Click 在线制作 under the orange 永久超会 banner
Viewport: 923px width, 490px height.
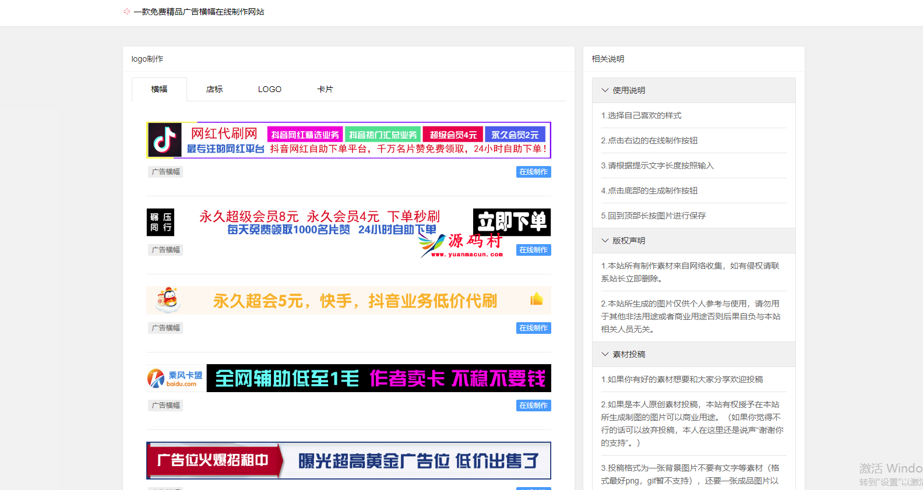click(x=533, y=328)
